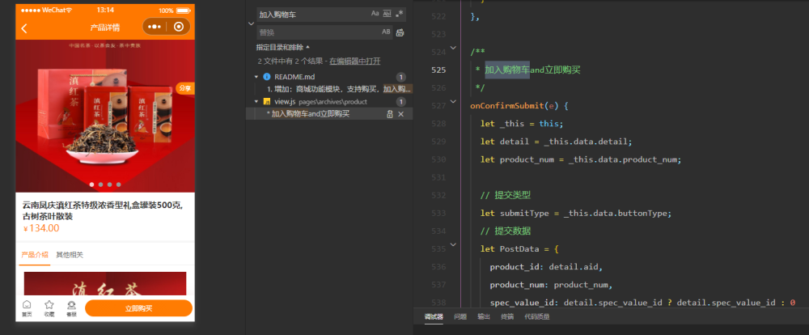
Task: Tap the circular close icon in the capsule
Action: tap(179, 27)
